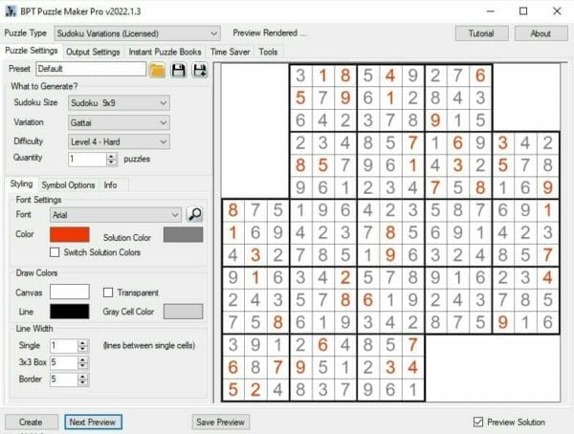Increase Quantity with up arrow
Screen dimensions: 574x434
(112, 156)
